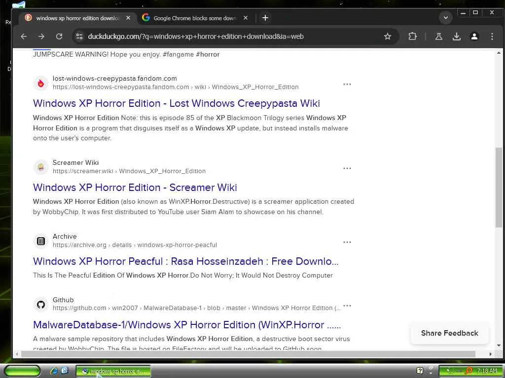Click the Screamer Wiki favicon
505x378 pixels.
(41, 167)
